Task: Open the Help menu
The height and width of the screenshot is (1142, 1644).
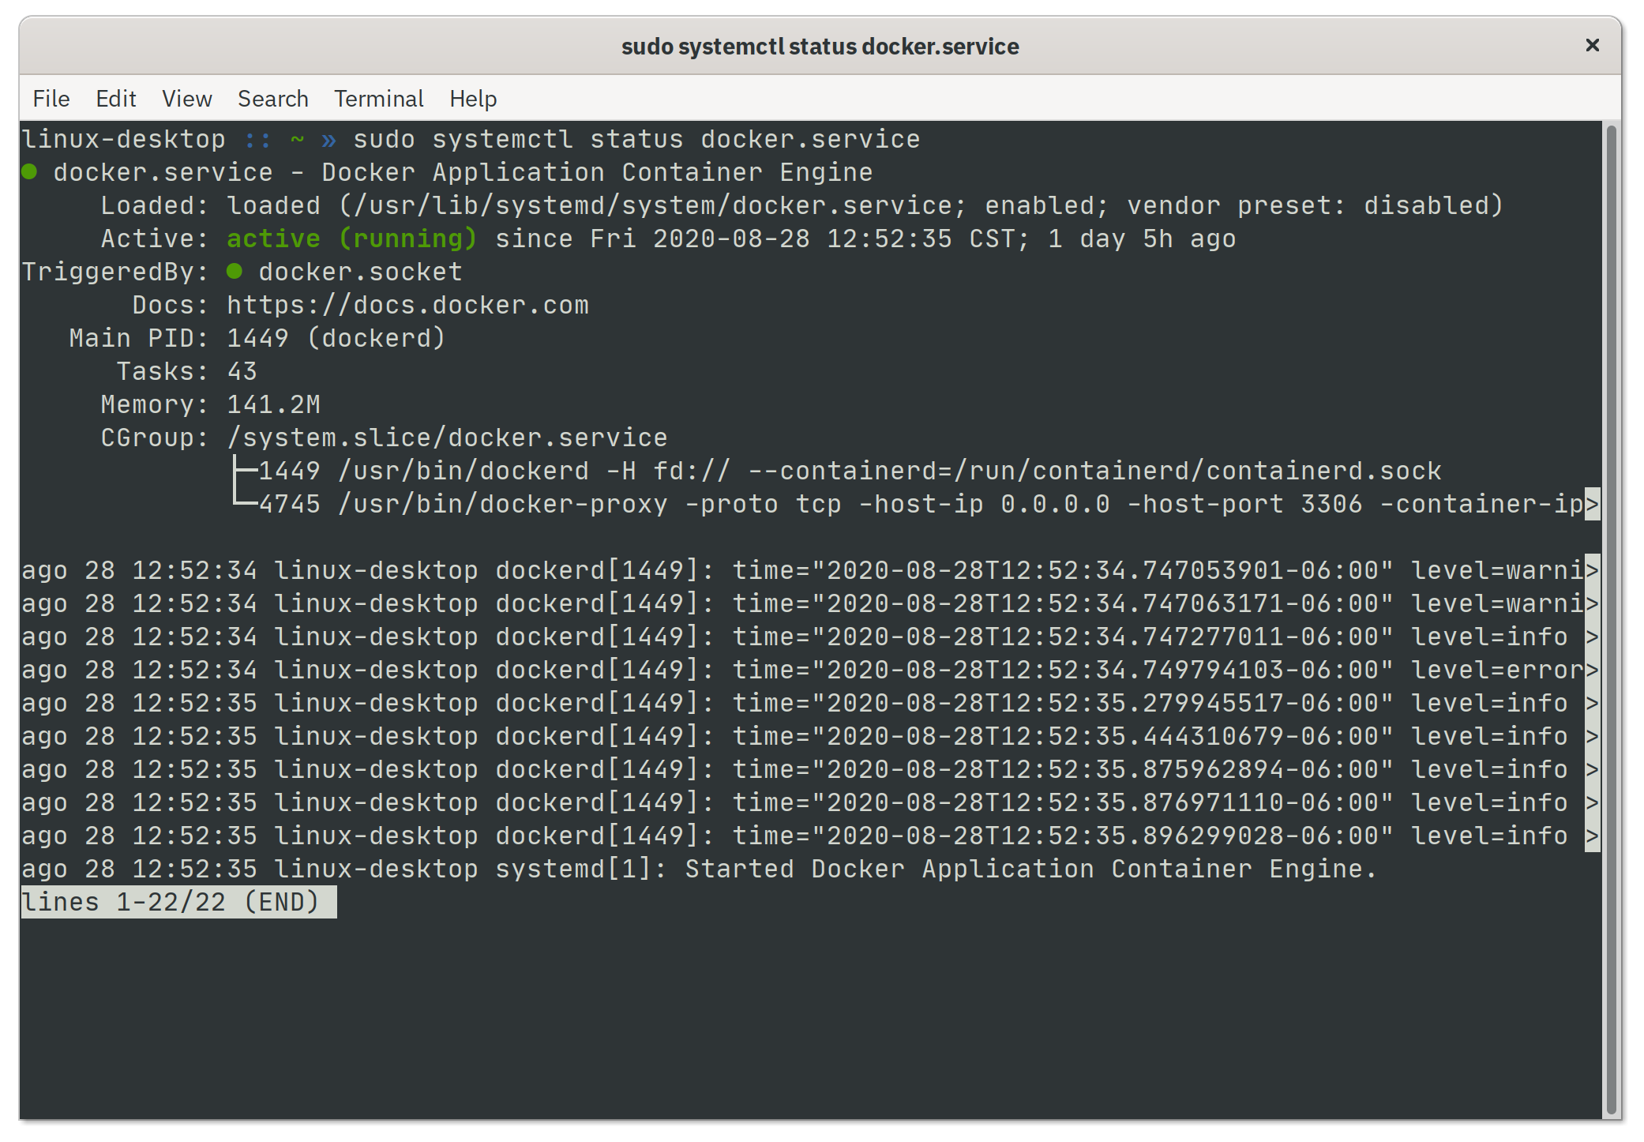Action: point(473,99)
